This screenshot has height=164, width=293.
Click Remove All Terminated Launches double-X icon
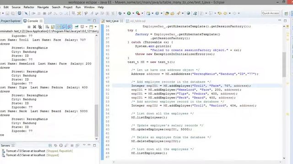click(x=40, y=27)
